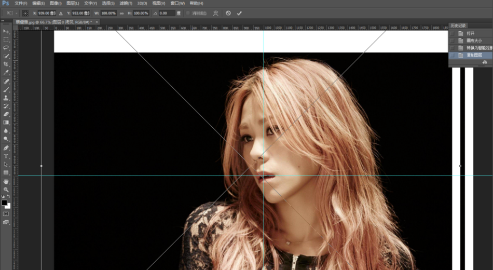Click the rotation angle field
The image size is (493, 270).
pos(167,13)
